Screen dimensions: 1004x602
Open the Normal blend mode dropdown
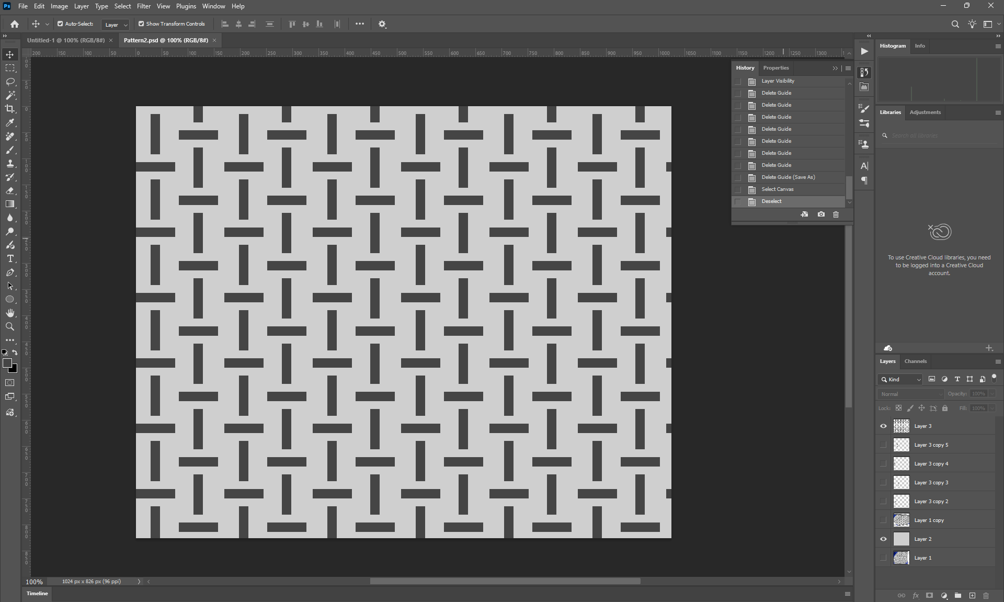click(x=910, y=394)
